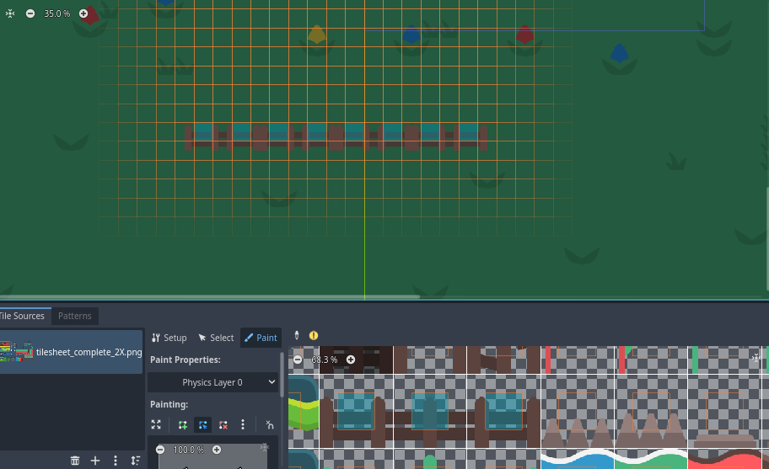Image resolution: width=769 pixels, height=469 pixels.
Task: Open the polygon editor three-dots menu
Action: click(x=243, y=424)
